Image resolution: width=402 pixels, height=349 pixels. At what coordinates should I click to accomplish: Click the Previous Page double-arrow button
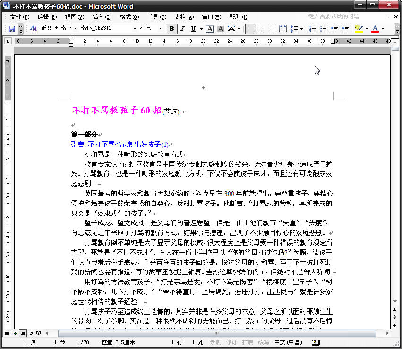pyautogui.click(x=395, y=309)
